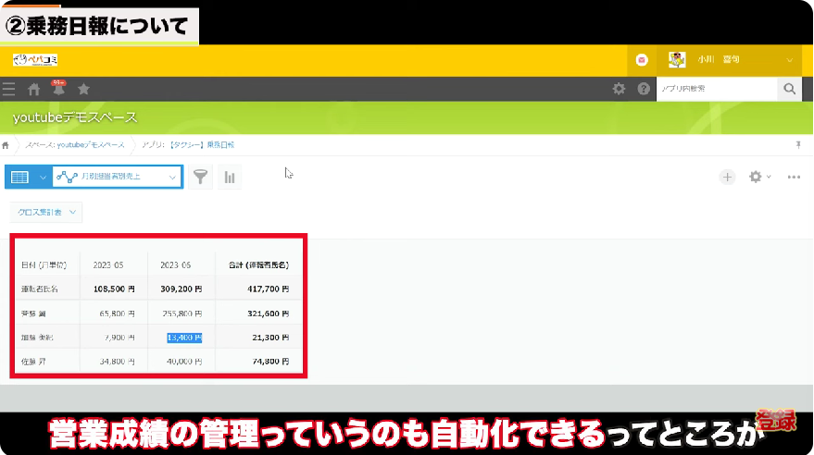Open the filter funnel icon
The image size is (814, 455).
tap(200, 177)
